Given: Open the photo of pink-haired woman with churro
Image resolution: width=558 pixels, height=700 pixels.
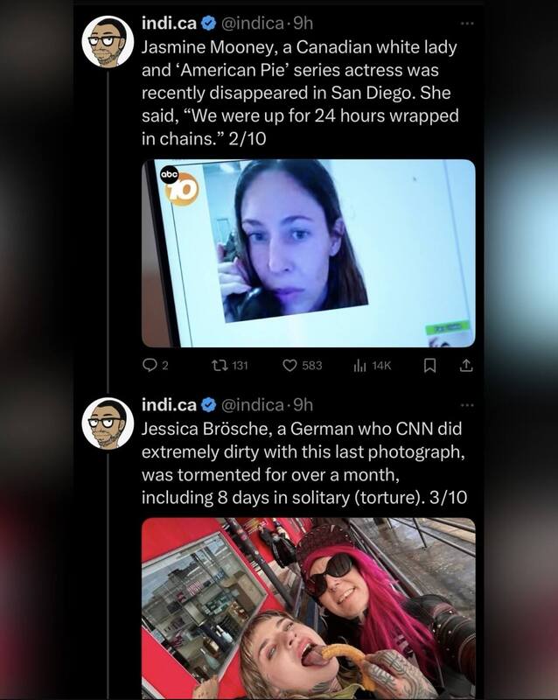Looking at the screenshot, I should pyautogui.click(x=309, y=608).
